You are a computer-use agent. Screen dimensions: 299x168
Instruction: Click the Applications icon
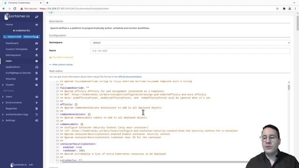point(36,67)
